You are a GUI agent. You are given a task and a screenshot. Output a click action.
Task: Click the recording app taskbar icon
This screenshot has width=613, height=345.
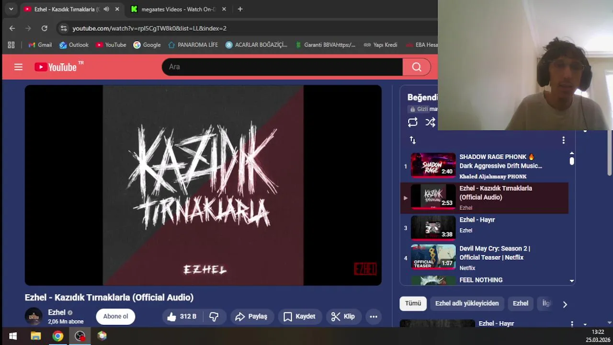(x=80, y=336)
